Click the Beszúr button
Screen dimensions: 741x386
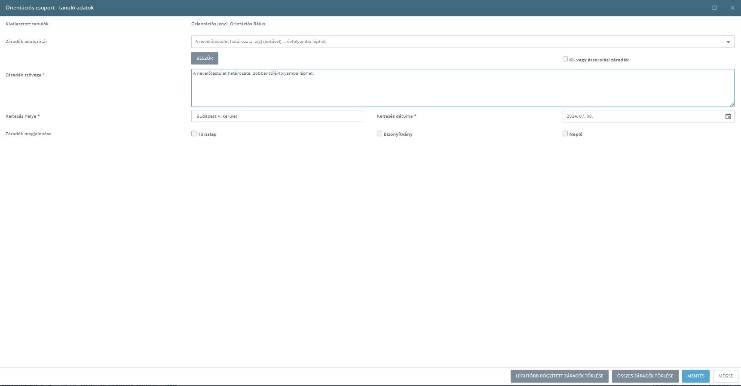[x=205, y=58]
